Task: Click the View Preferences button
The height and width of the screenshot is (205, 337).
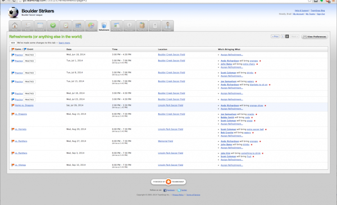Action: [315, 36]
